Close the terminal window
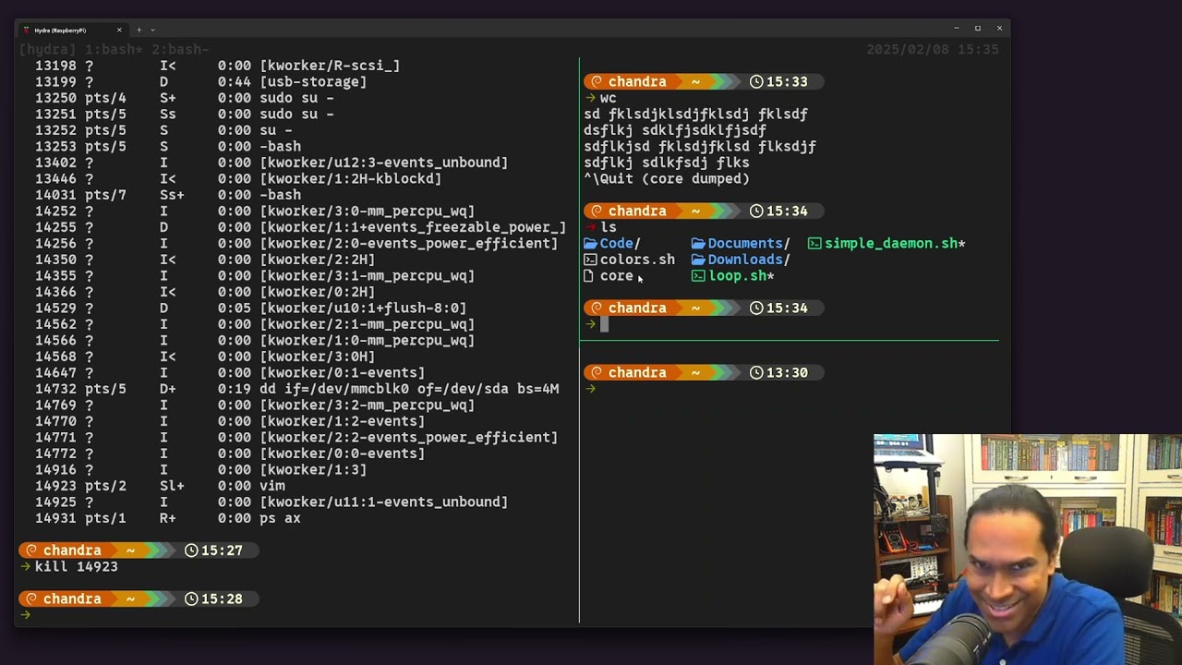This screenshot has height=665, width=1182. coord(999,29)
